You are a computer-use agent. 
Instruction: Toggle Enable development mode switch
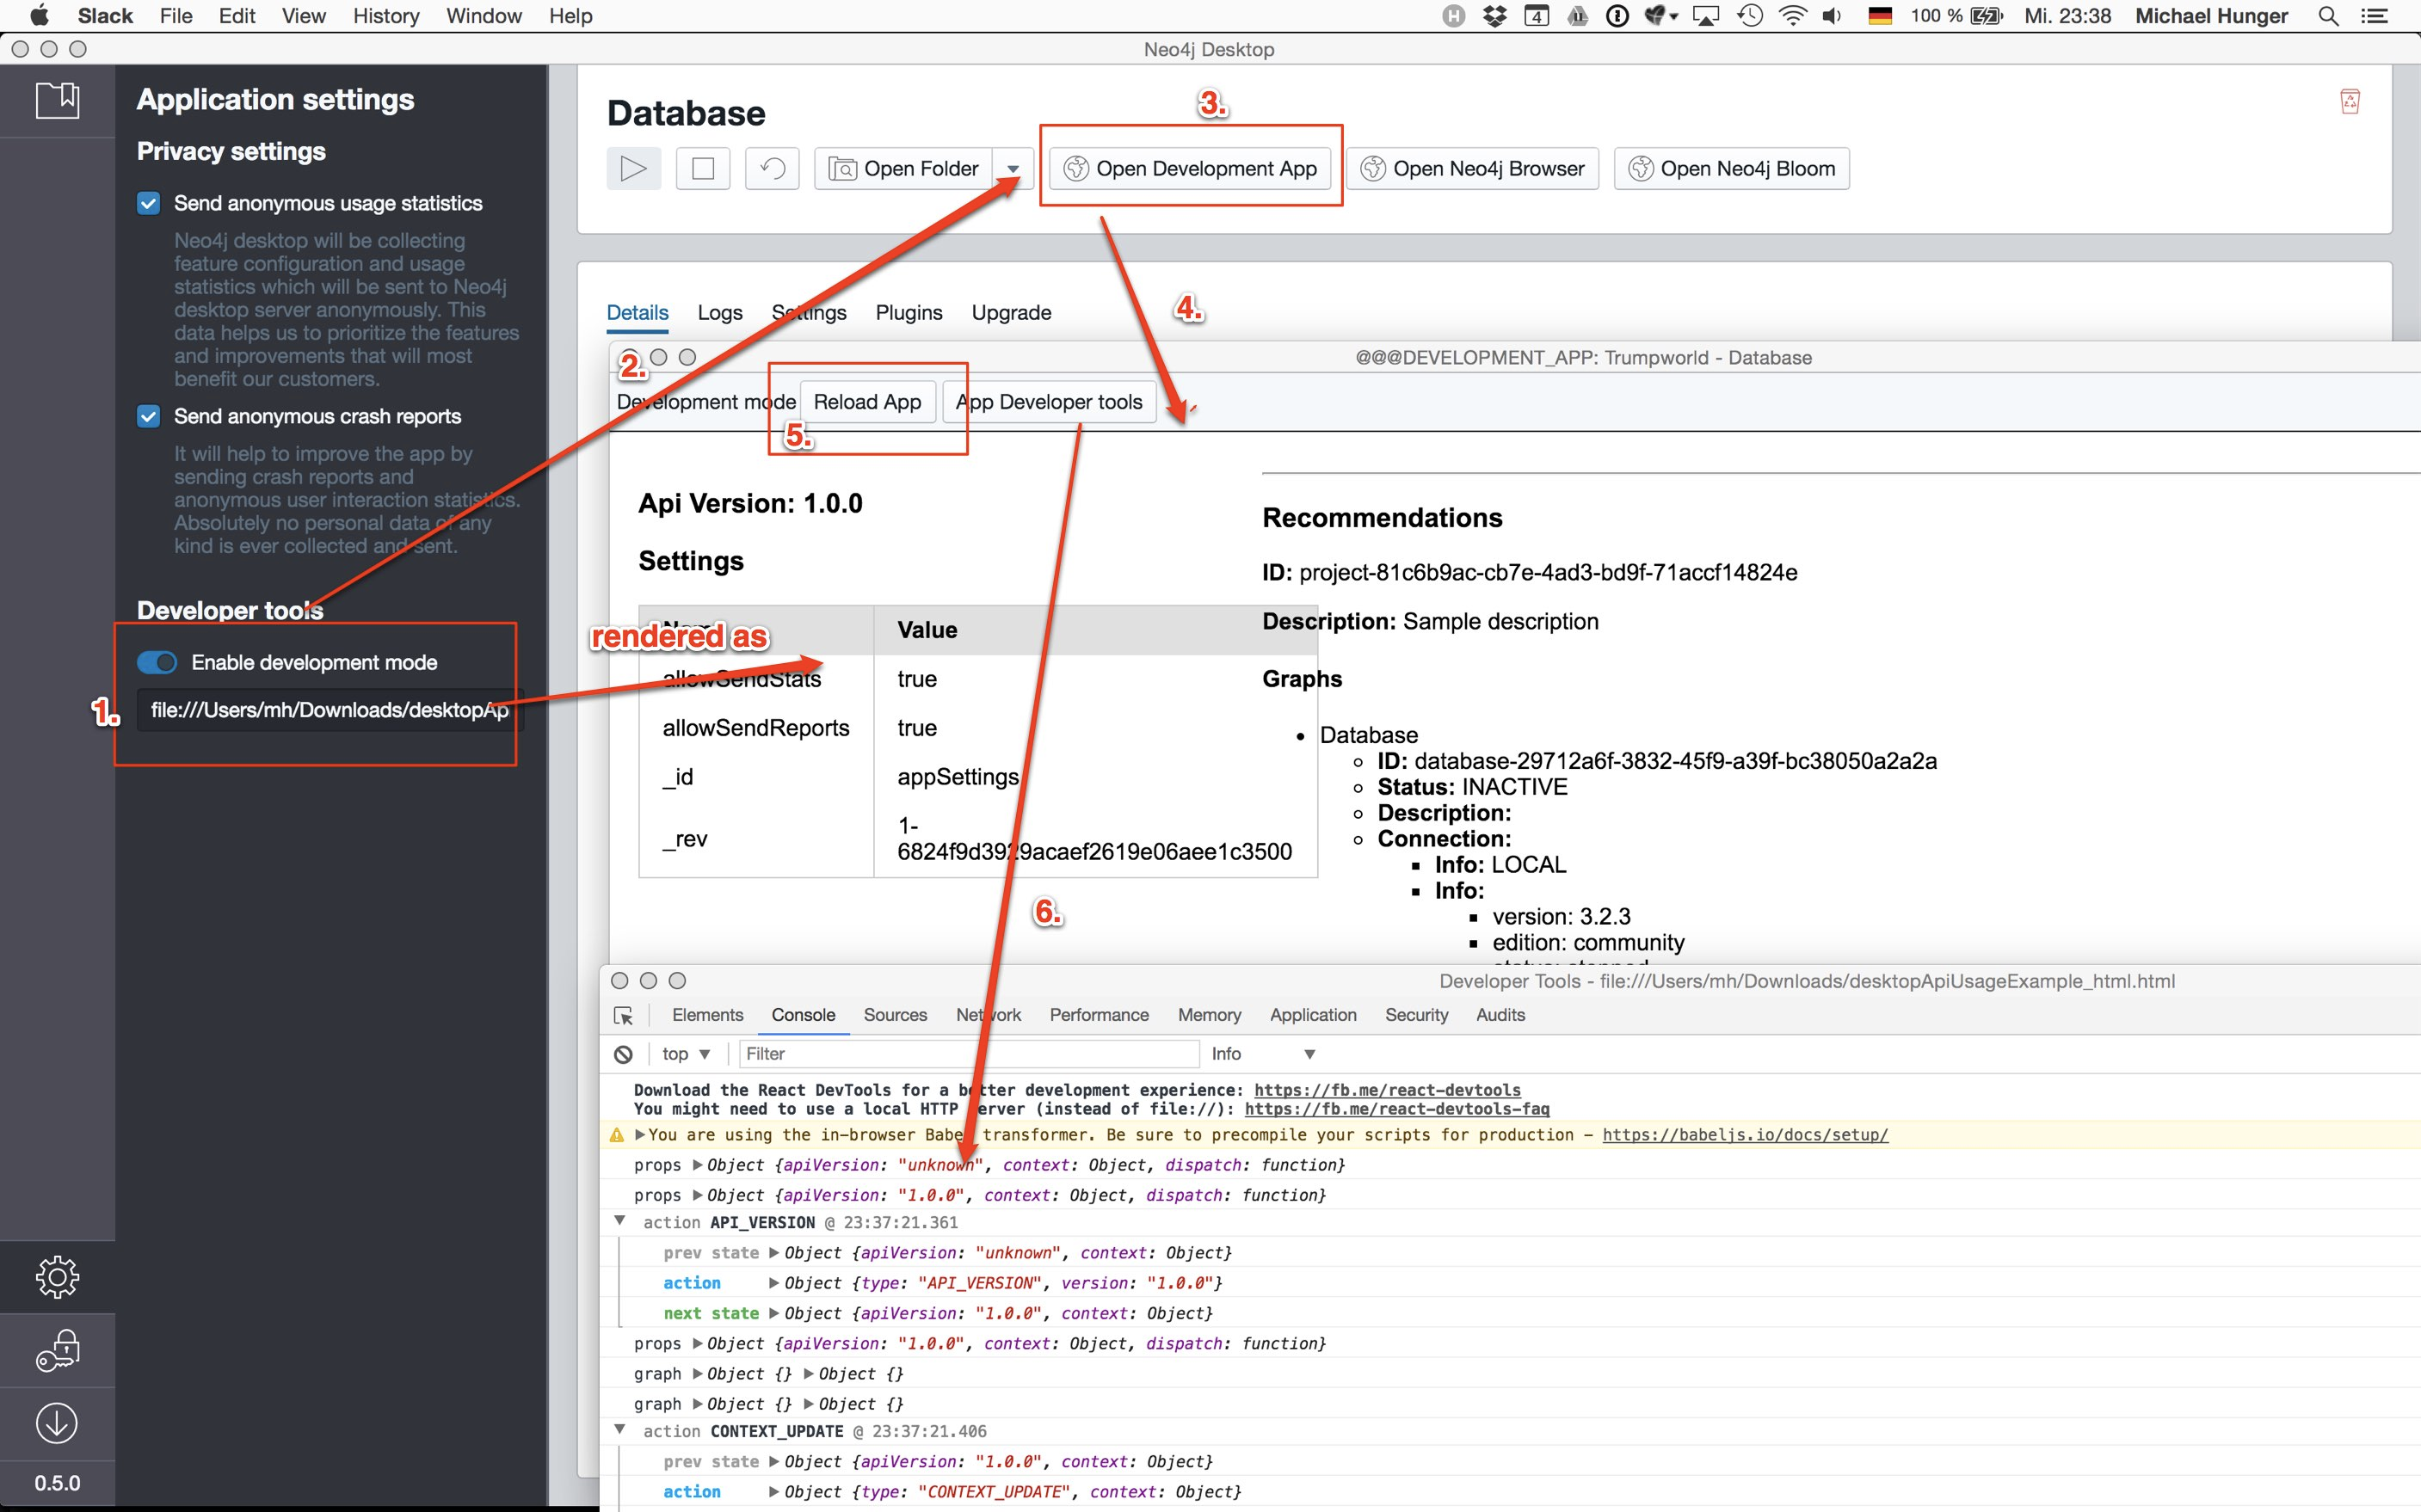157,662
